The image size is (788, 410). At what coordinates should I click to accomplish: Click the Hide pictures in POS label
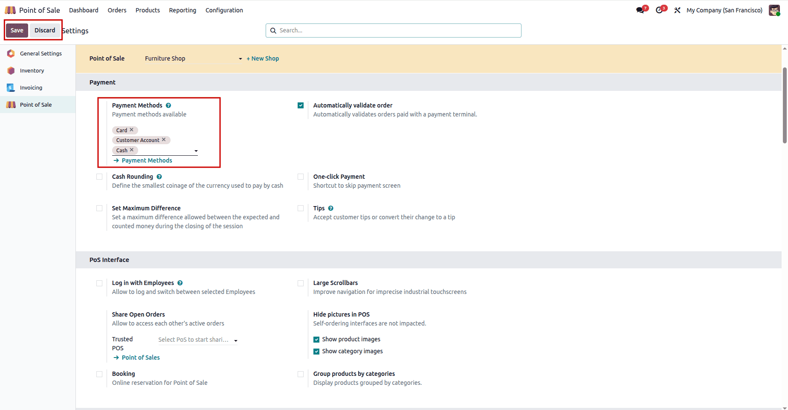[341, 314]
